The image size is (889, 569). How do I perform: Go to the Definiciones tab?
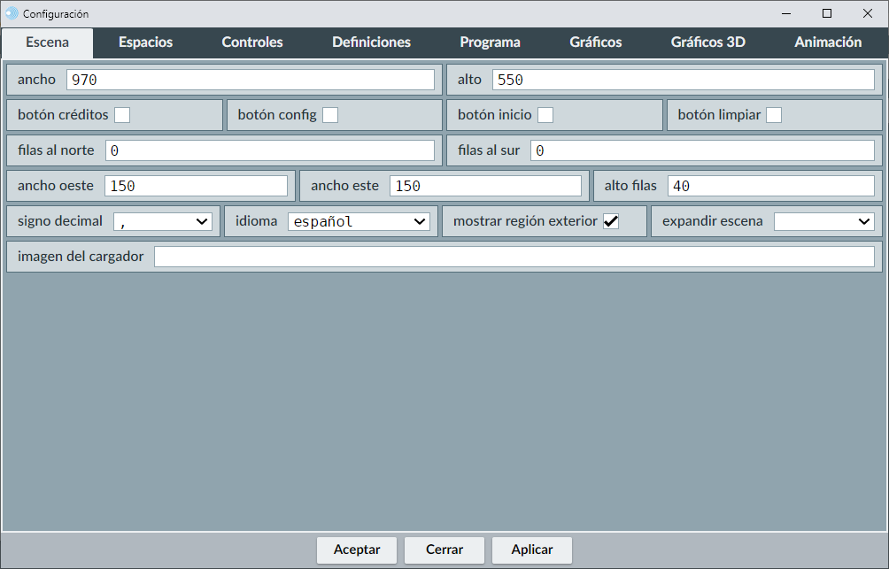coord(371,42)
